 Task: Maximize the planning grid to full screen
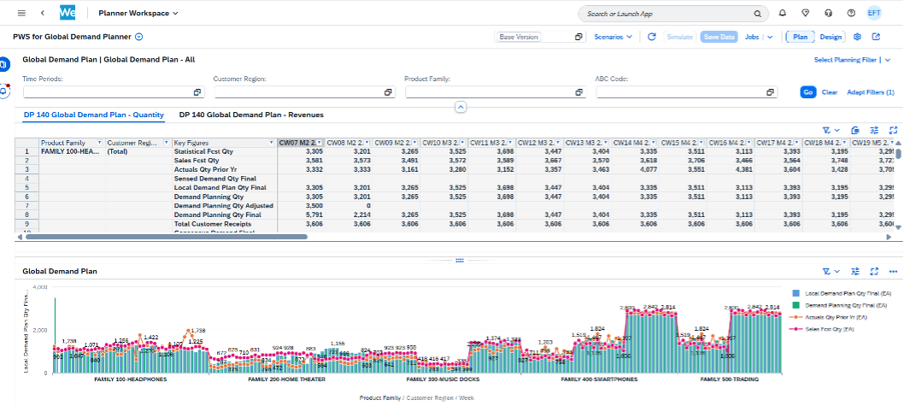click(x=893, y=129)
